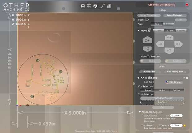Jog the mill right with X+
192x133 pixels.
(x=178, y=44)
